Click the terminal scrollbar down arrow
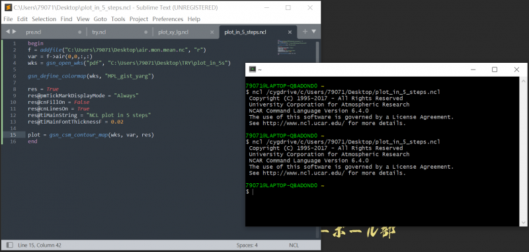Image resolution: width=529 pixels, height=252 pixels. (x=523, y=223)
